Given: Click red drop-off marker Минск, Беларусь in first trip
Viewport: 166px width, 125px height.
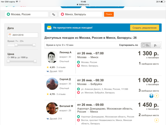Looking at the screenshot, I should [79, 66].
